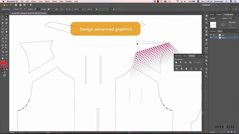
Task: Open the Essentials workspace switcher
Action: pyautogui.click(x=207, y=5)
